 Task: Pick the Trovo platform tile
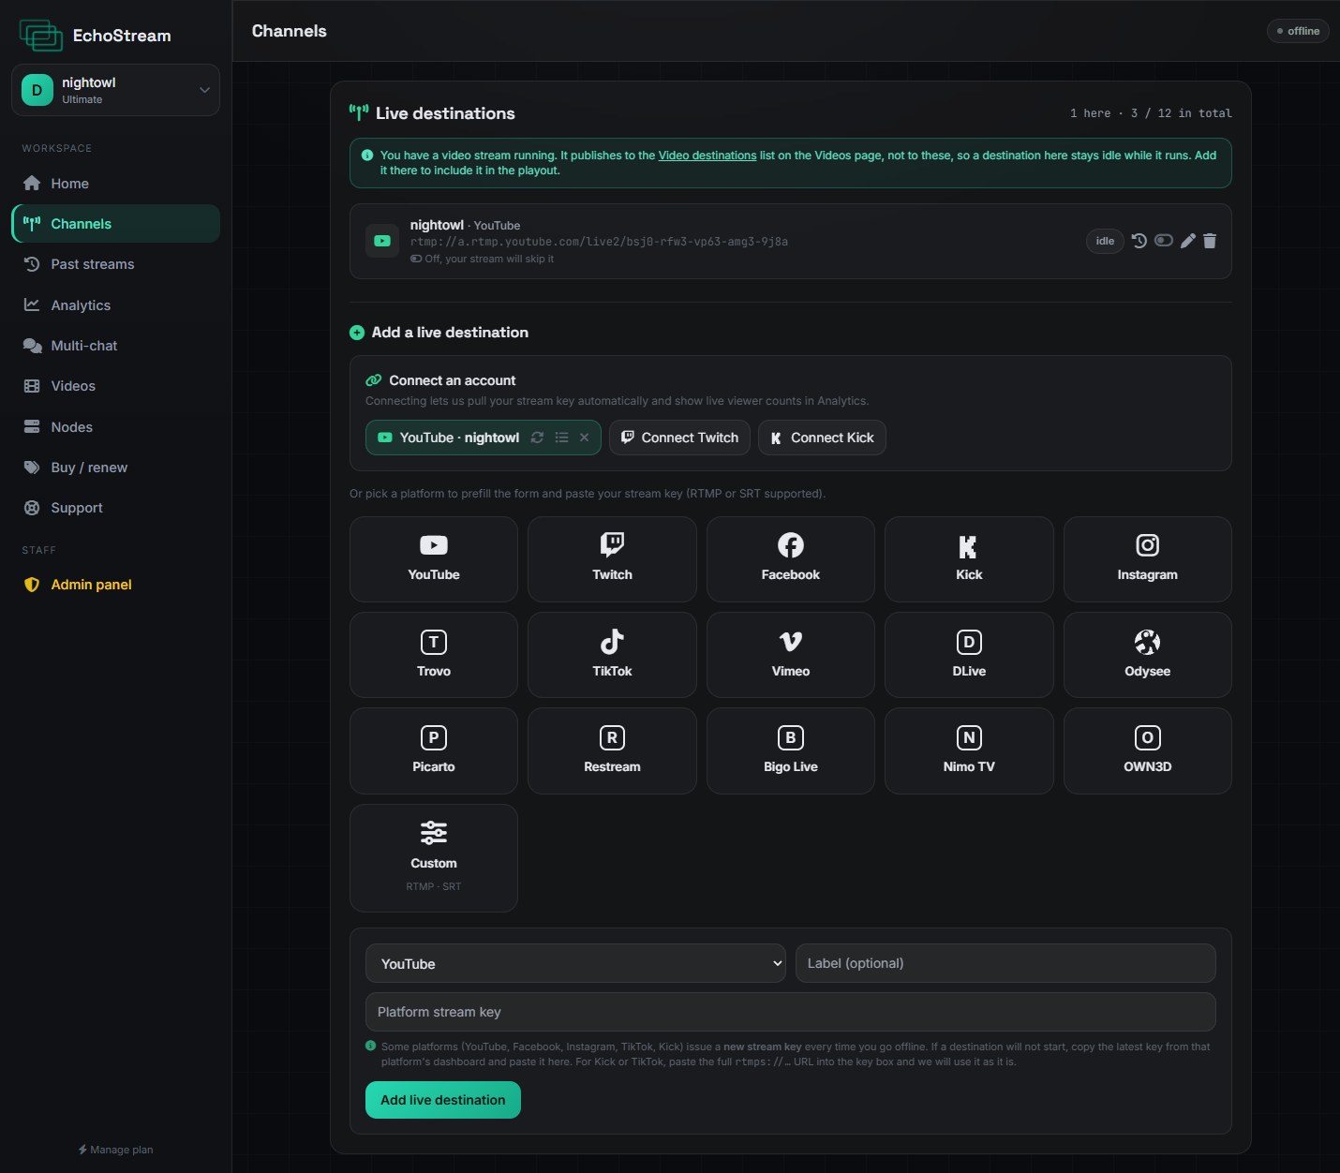[434, 655]
